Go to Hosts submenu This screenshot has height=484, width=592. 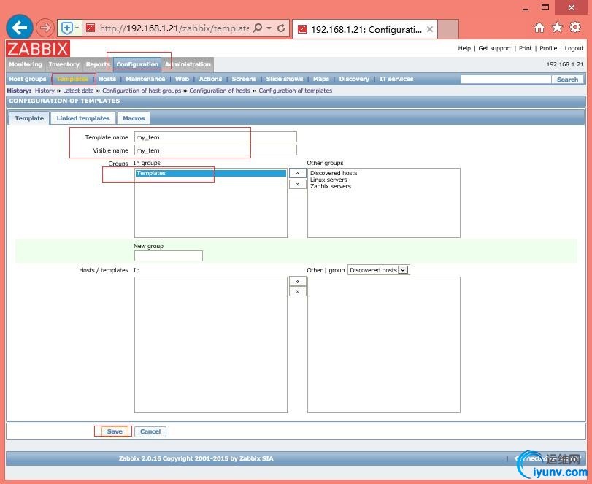click(x=107, y=79)
